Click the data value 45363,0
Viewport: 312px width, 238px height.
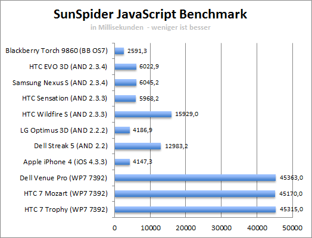pyautogui.click(x=291, y=177)
